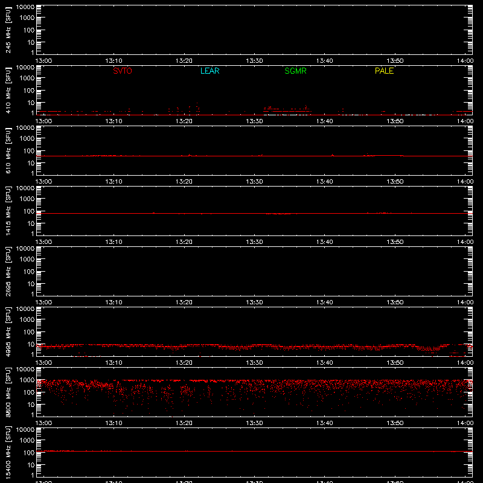Select the 8800 MHz [SFU] axis title

pyautogui.click(x=8, y=392)
